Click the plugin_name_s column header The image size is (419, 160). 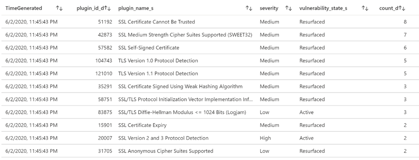pos(136,8)
